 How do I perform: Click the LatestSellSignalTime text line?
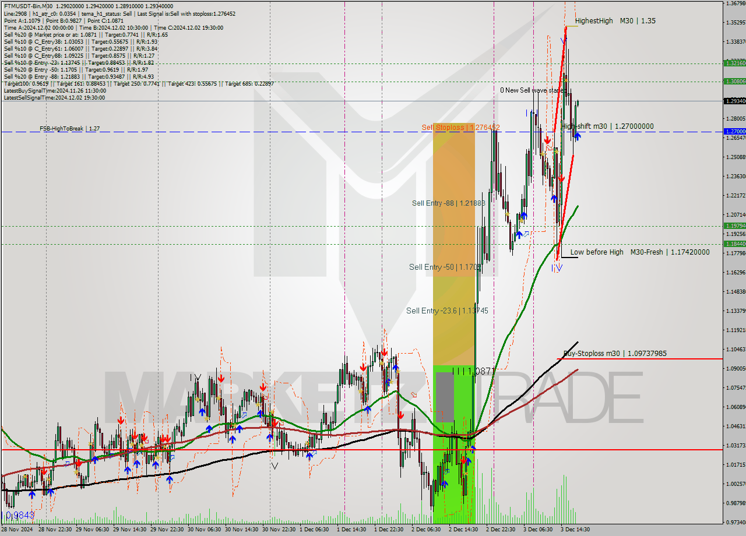(x=54, y=97)
